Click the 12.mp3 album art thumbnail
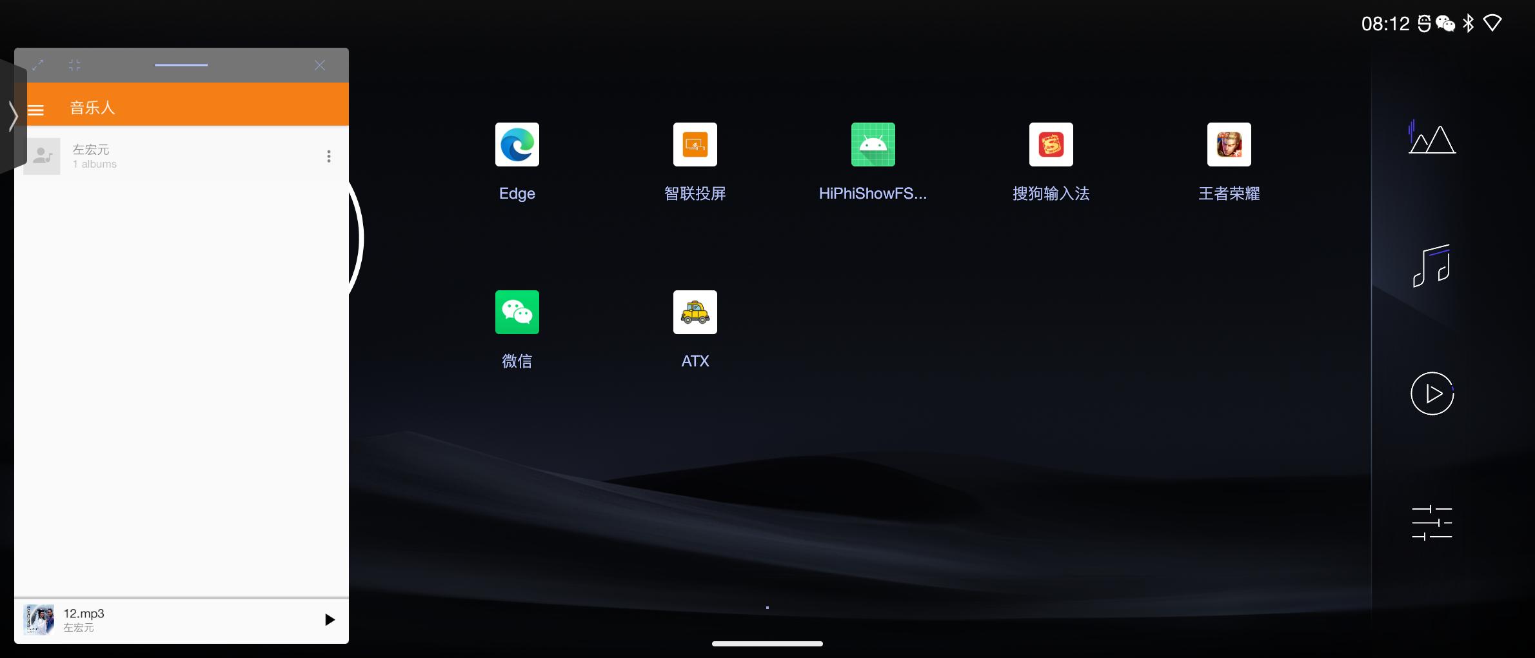Viewport: 1535px width, 658px height. [39, 620]
